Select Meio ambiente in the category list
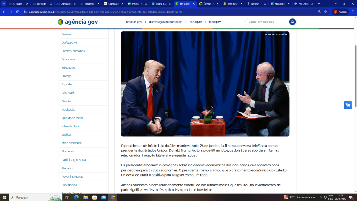The width and height of the screenshot is (357, 201). tap(71, 143)
